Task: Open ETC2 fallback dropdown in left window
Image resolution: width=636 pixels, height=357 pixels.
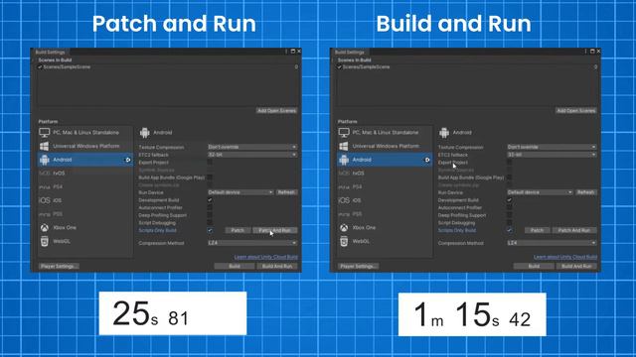Action: 251,155
